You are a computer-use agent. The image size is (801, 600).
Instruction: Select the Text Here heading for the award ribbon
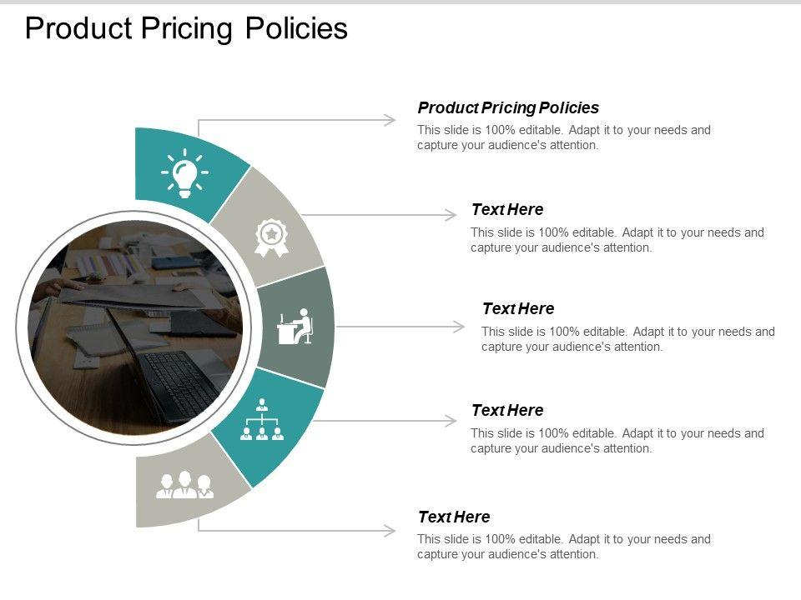click(507, 209)
